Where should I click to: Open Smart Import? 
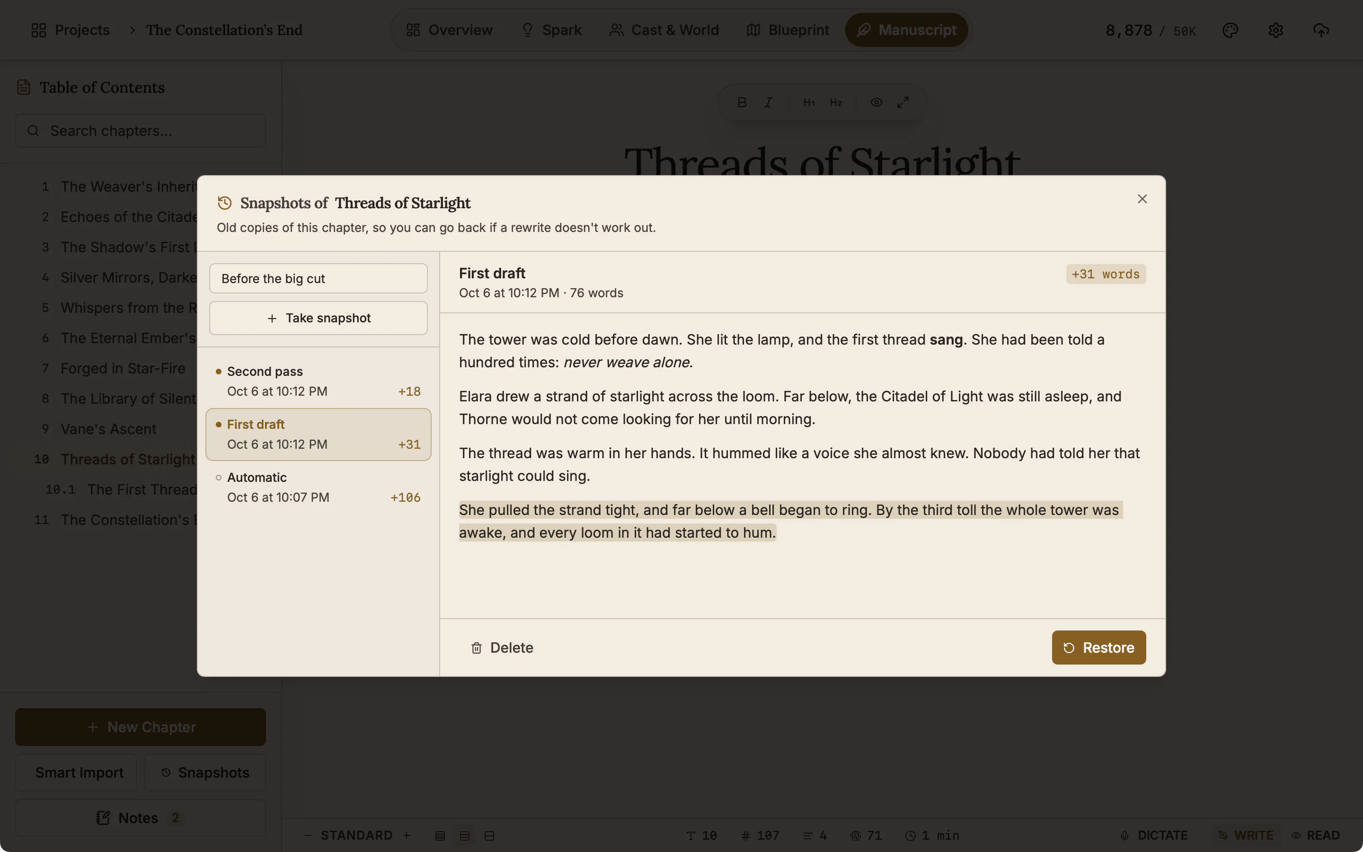click(76, 772)
